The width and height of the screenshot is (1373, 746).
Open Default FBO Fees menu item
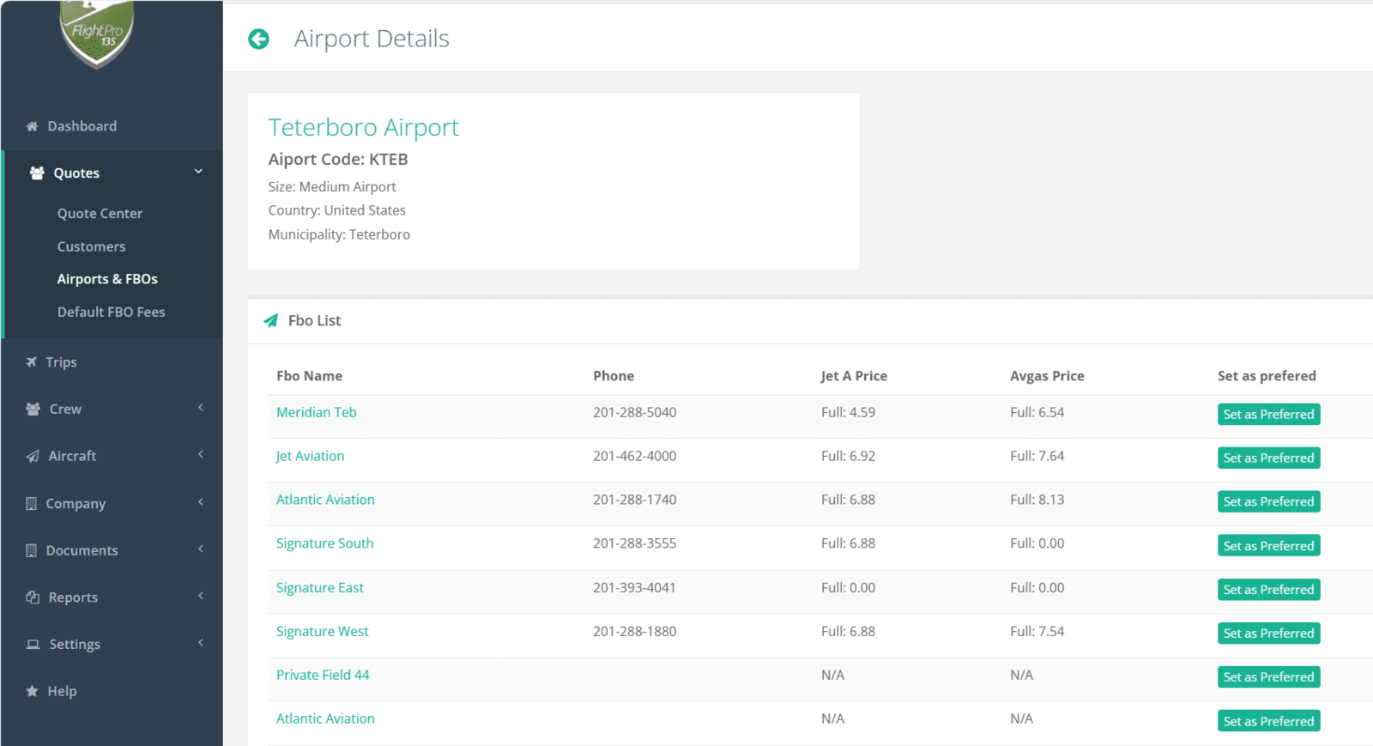point(111,312)
